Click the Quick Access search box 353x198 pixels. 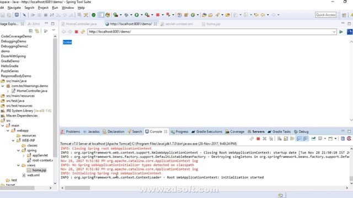click(x=325, y=15)
